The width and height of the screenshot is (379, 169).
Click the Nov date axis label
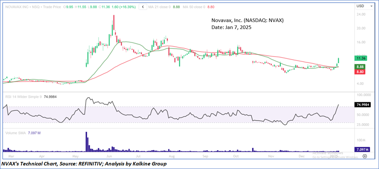[x=271, y=156]
